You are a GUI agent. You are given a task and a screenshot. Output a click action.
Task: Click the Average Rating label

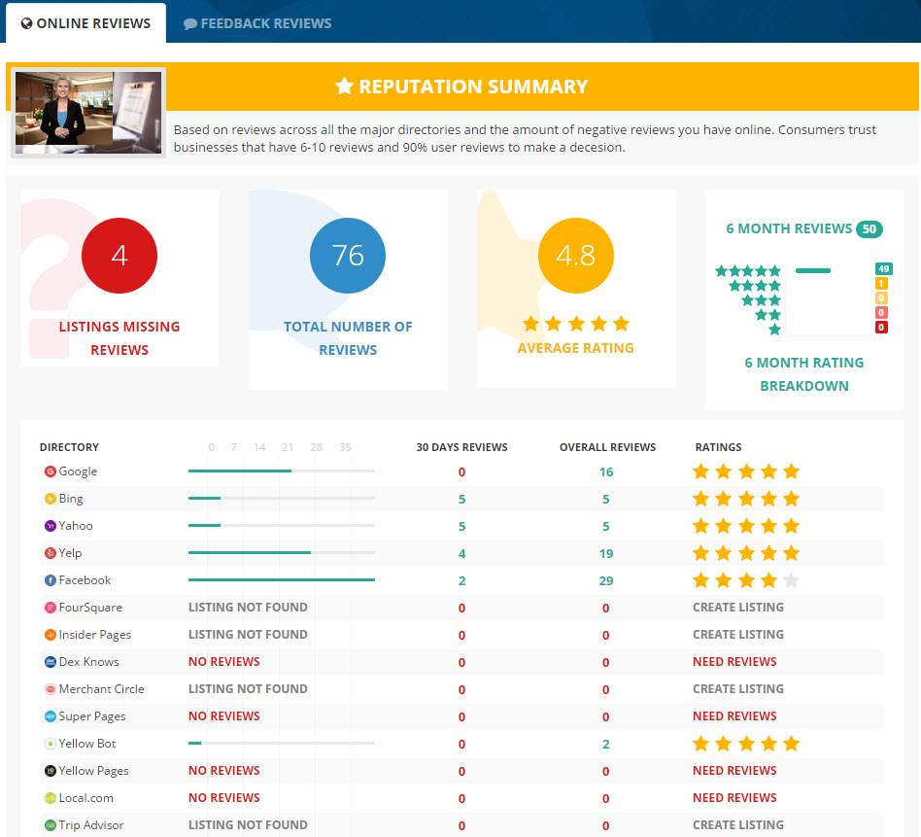tap(575, 348)
